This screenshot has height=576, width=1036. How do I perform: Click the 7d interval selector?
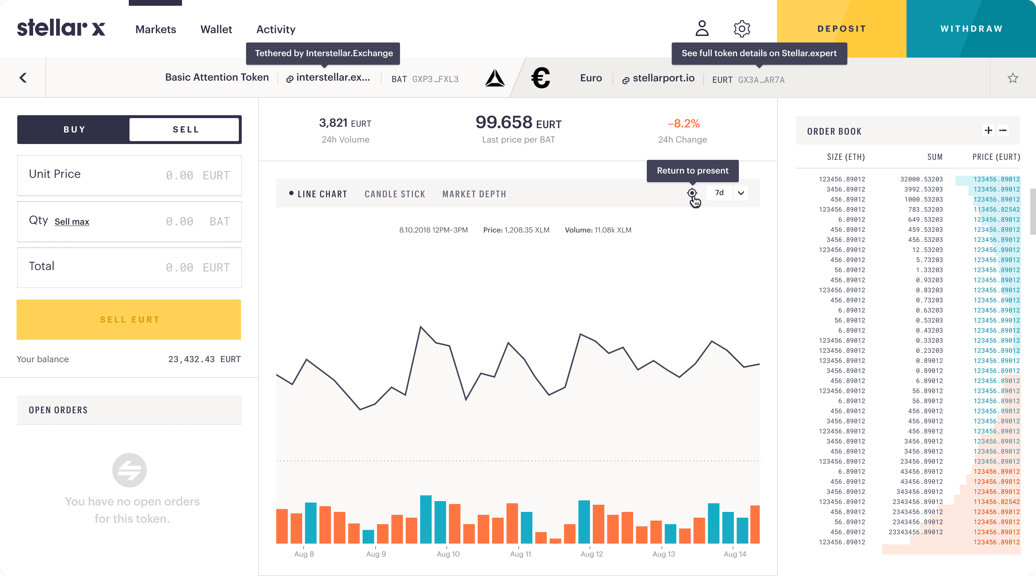click(x=719, y=193)
